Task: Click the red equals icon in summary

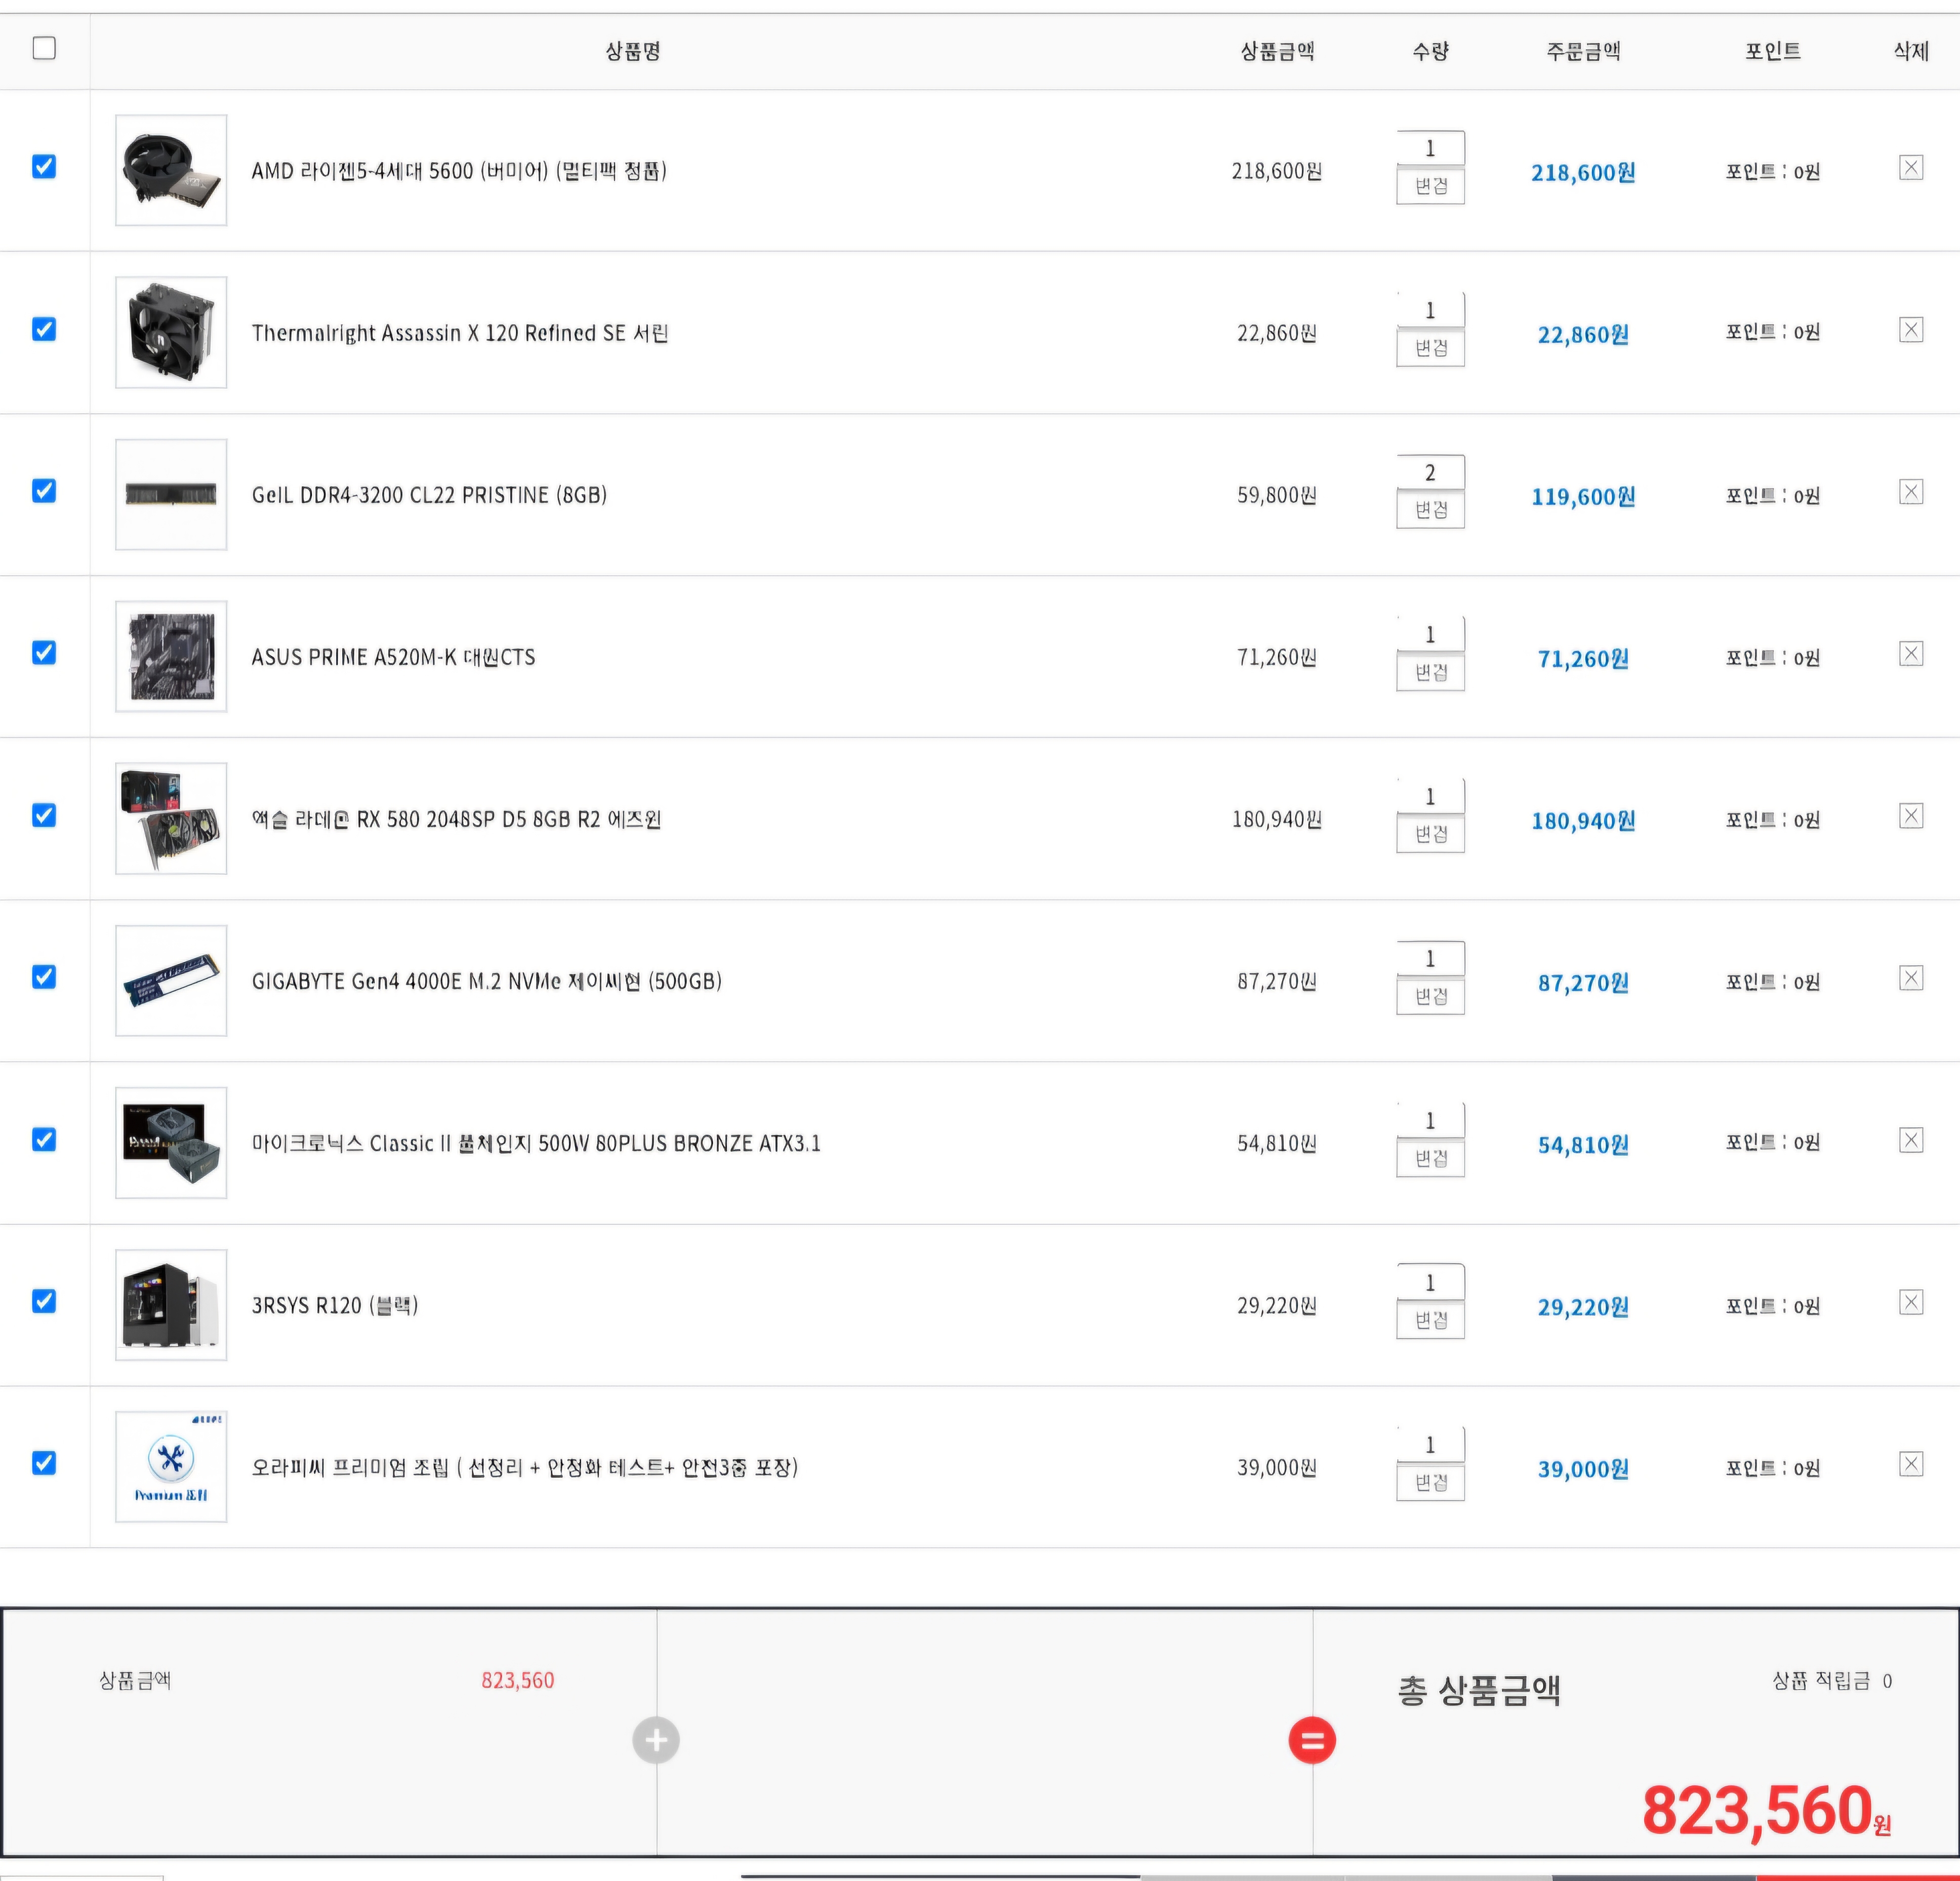Action: tap(1312, 1740)
